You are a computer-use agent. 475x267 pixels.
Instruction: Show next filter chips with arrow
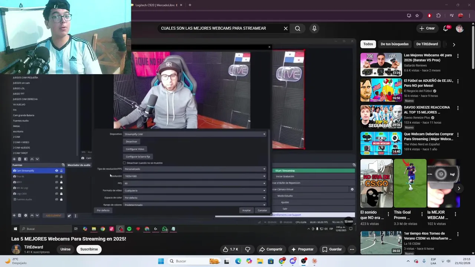coord(454,44)
